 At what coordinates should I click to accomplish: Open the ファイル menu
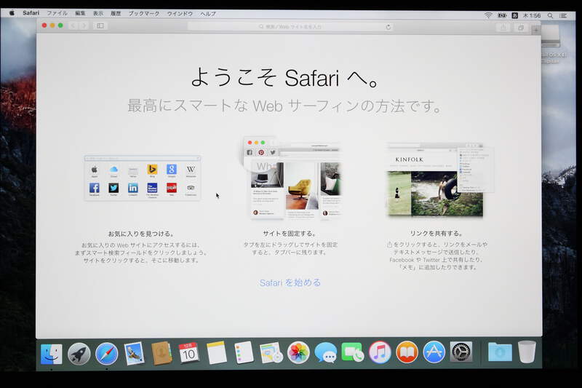pos(57,13)
